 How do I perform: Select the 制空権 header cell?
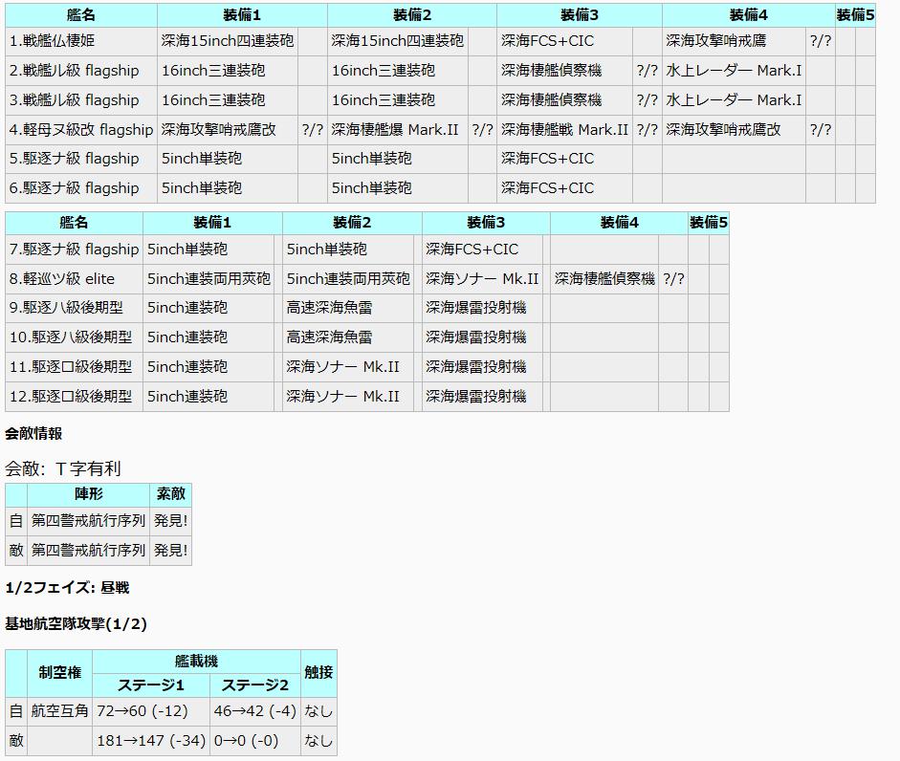(59, 673)
